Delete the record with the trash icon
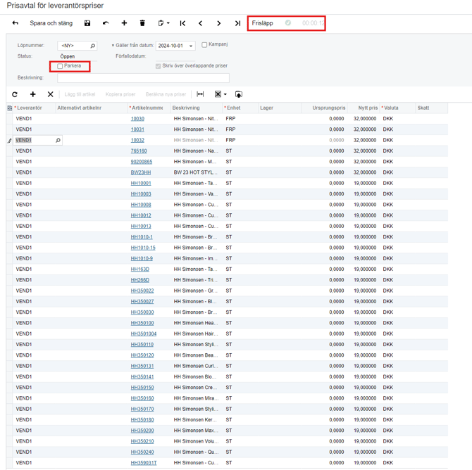The image size is (472, 470). (142, 23)
